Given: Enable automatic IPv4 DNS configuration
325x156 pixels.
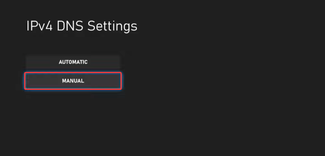Looking at the screenshot, I should click(x=73, y=62).
